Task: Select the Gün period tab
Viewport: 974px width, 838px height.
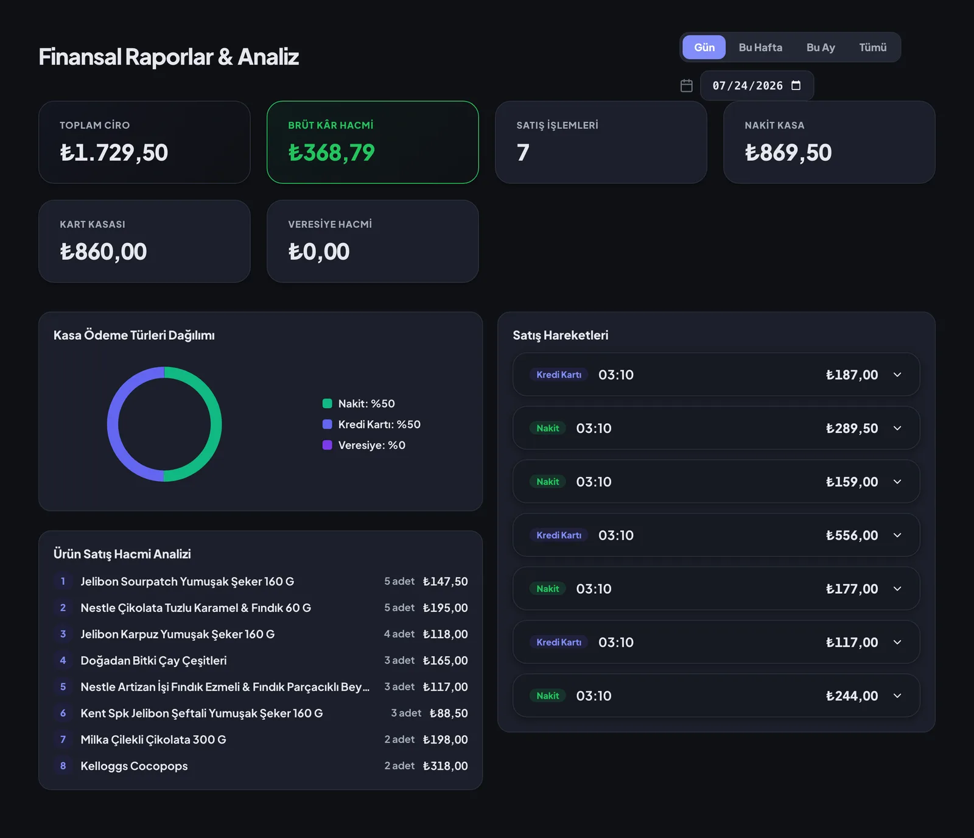Action: (704, 48)
